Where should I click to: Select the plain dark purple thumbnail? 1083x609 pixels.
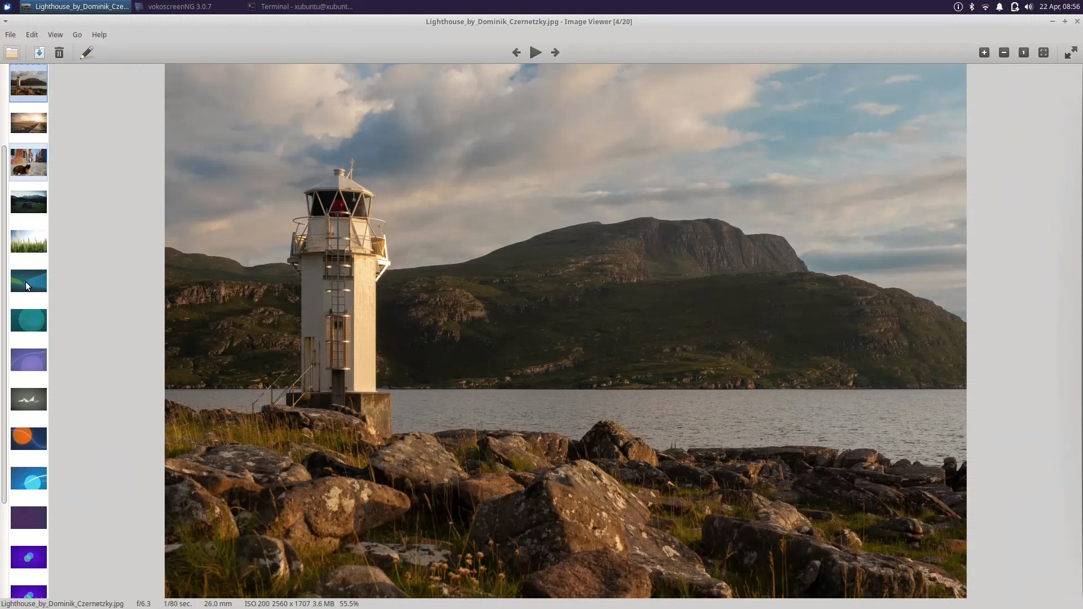(x=29, y=518)
